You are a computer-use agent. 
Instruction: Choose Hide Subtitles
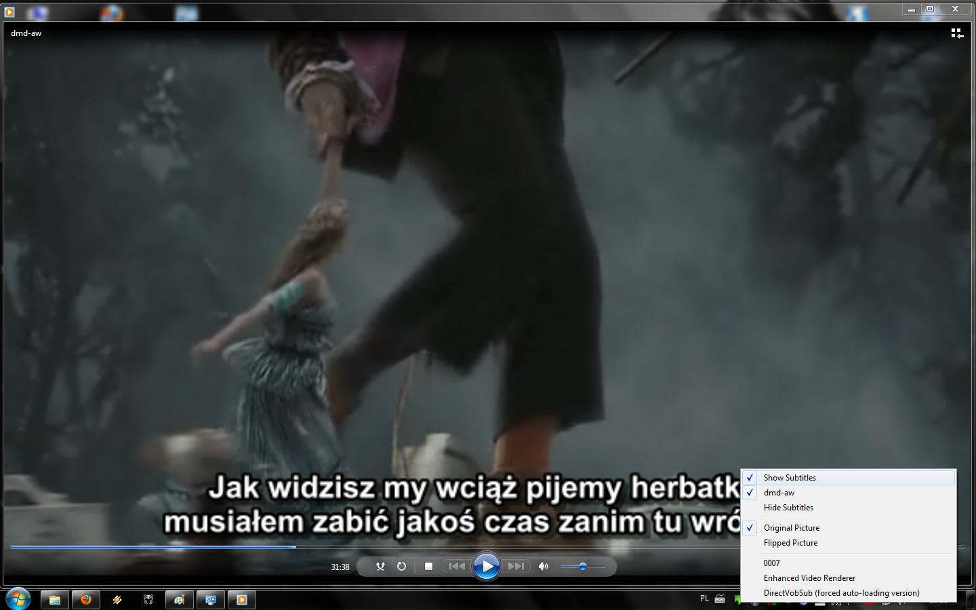[849, 508]
